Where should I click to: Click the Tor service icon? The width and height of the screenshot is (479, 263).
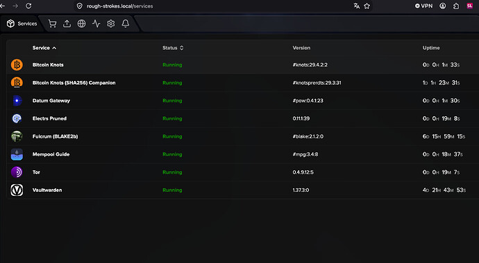(17, 172)
